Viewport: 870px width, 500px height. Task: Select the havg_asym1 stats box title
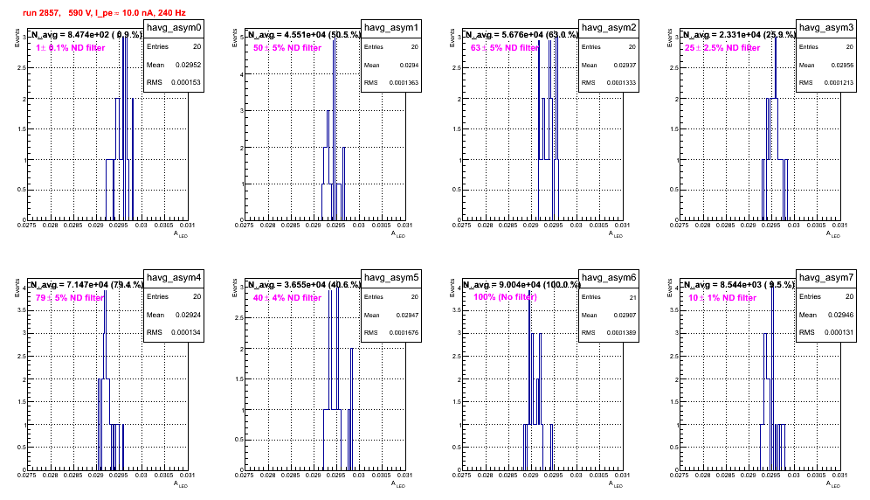391,28
